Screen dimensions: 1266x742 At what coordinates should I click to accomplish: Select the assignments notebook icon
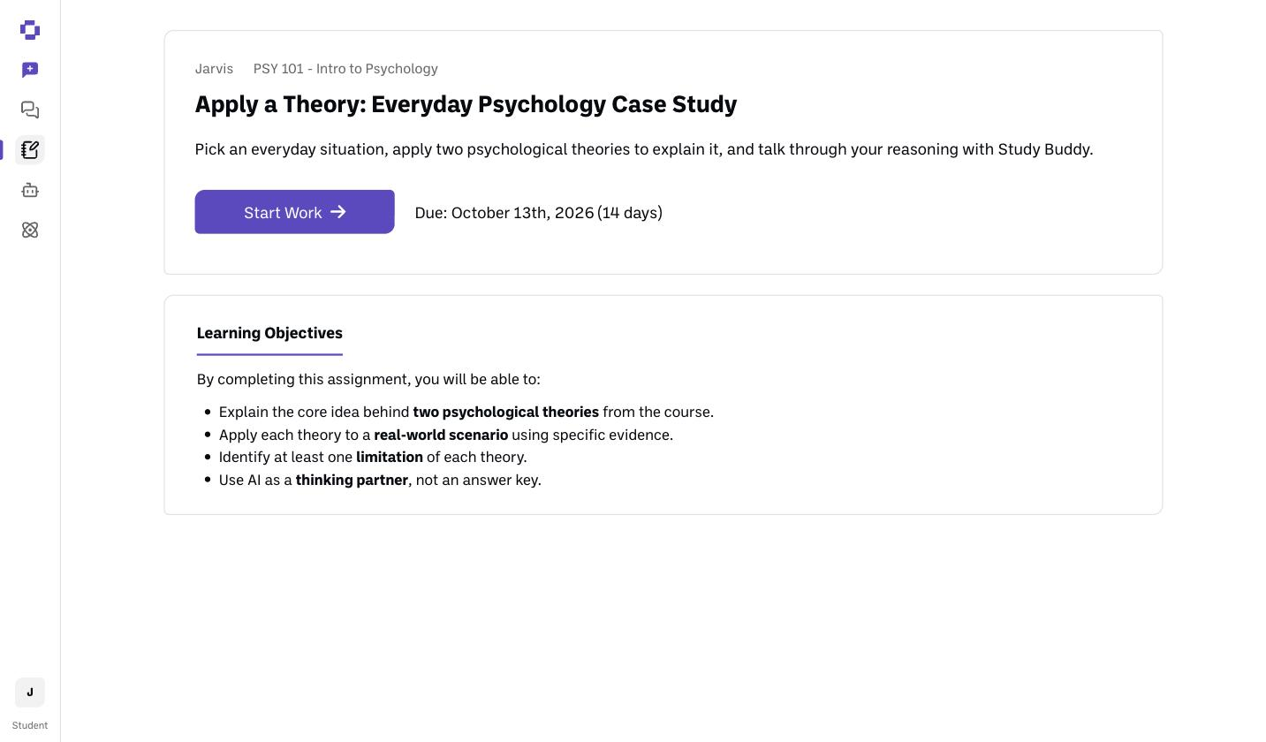(30, 150)
